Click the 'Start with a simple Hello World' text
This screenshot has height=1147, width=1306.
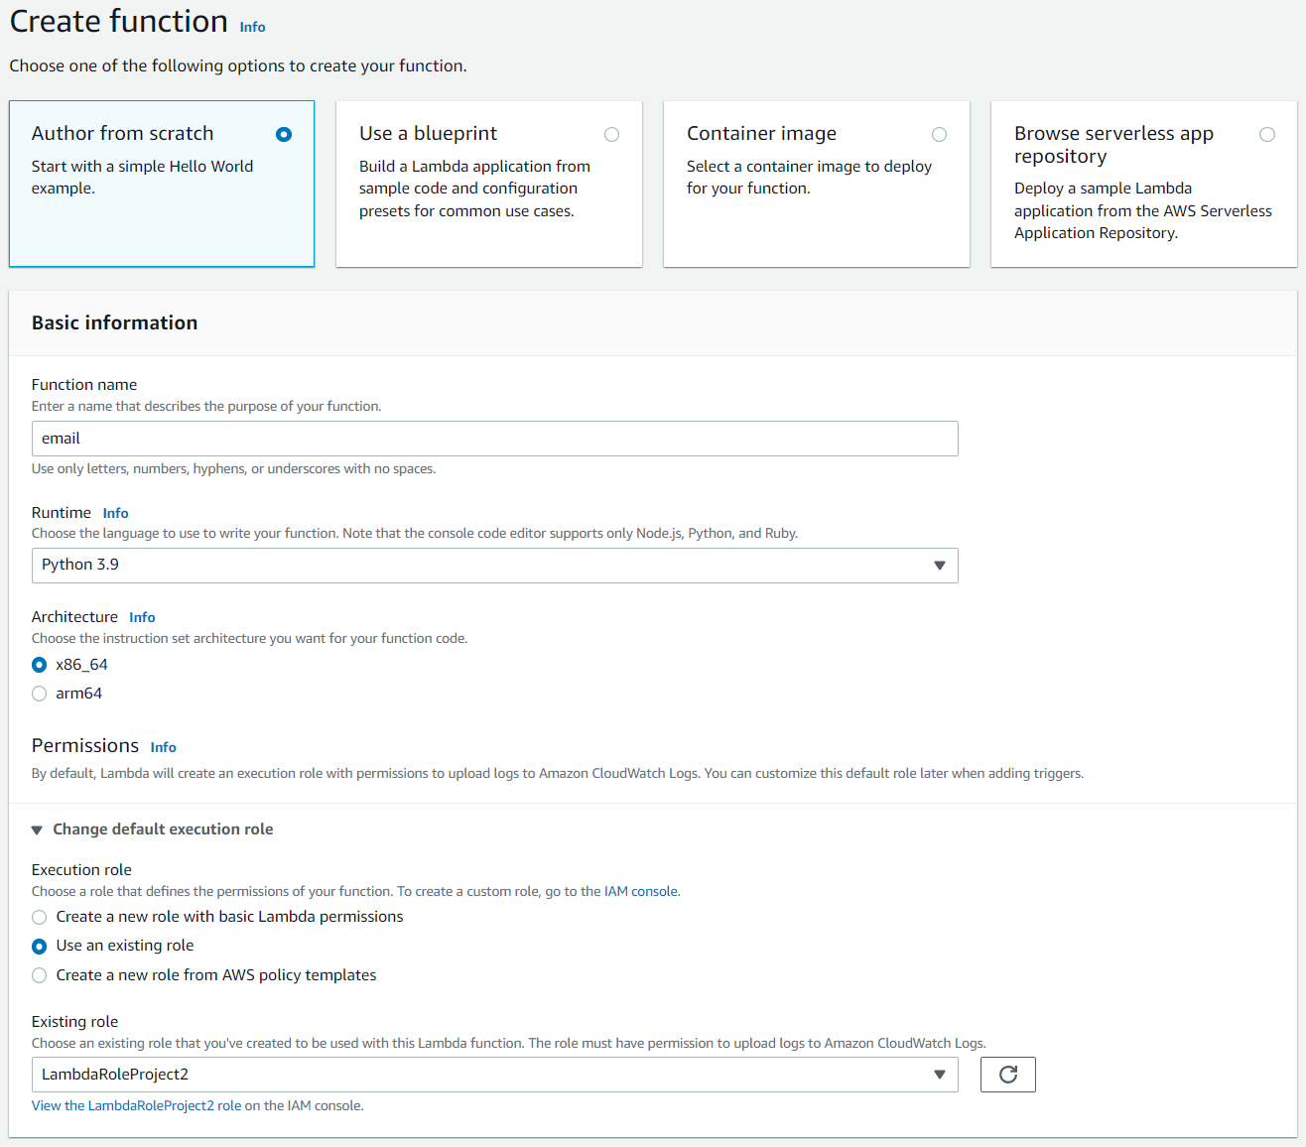[142, 167]
